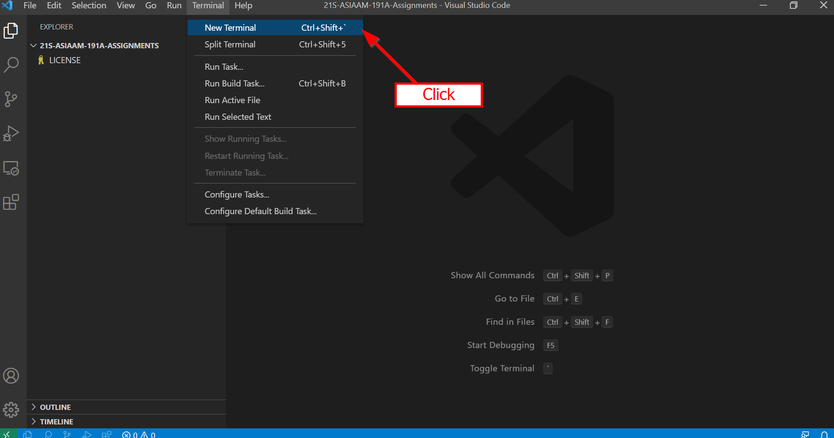Open notifications bell in status bar
This screenshot has width=834, height=438.
coord(824,434)
